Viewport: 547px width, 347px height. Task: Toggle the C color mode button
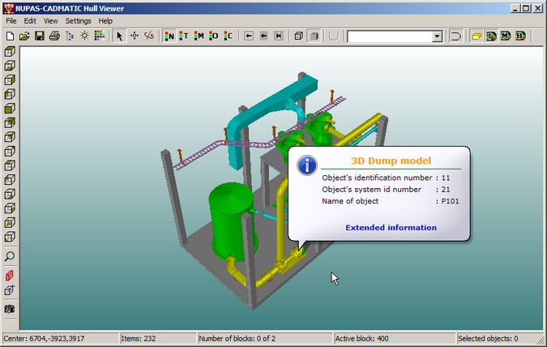click(x=229, y=36)
